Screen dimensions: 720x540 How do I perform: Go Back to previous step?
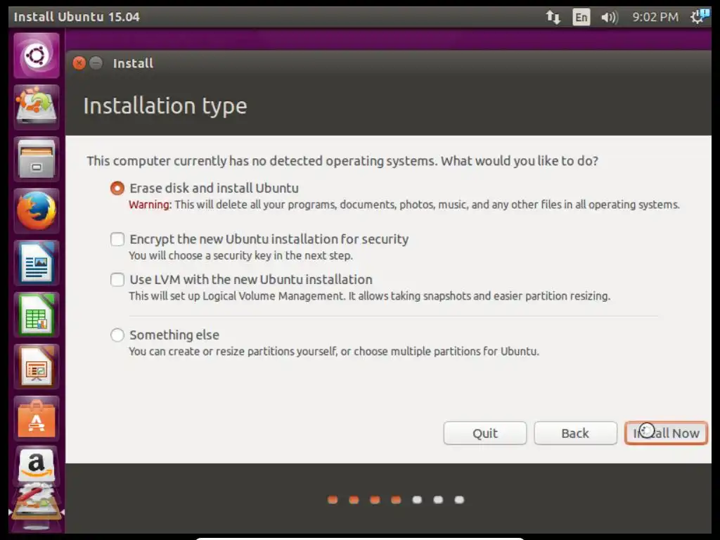click(575, 433)
